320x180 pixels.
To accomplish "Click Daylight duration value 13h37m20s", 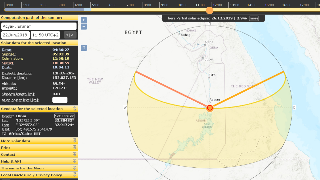I will click(x=63, y=73).
